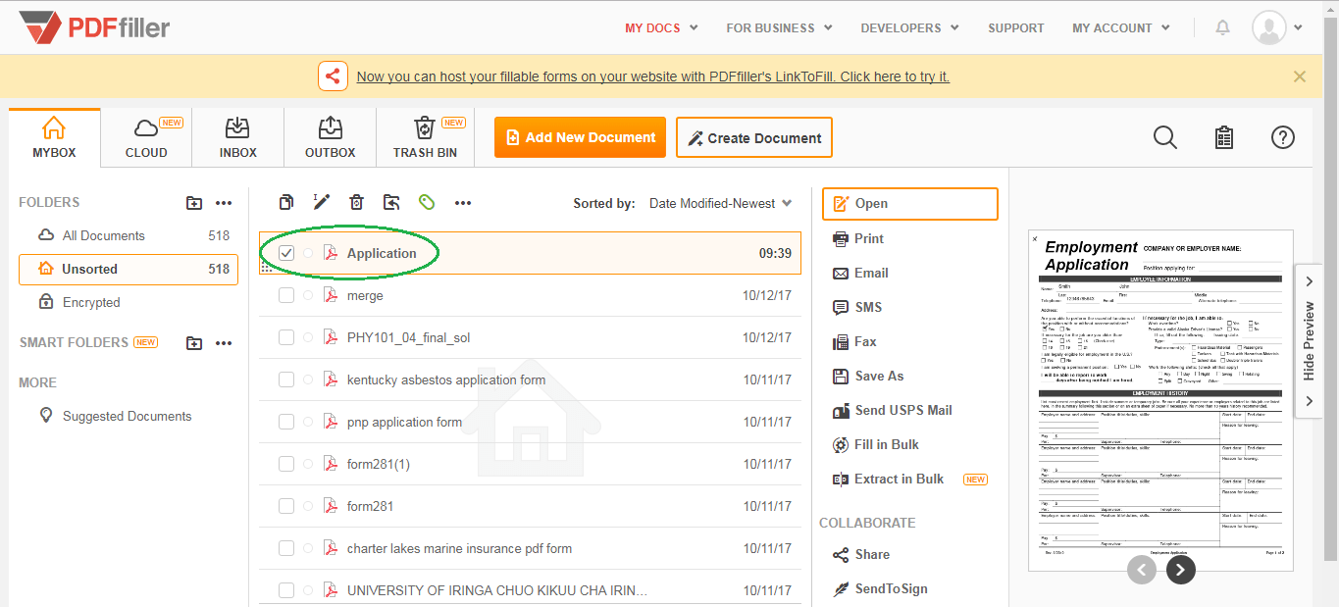Image resolution: width=1339 pixels, height=607 pixels.
Task: Check the kentucky asbestos application form checkbox
Action: [286, 379]
